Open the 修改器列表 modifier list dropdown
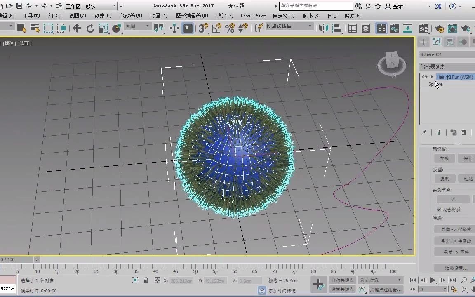Screen dimensions: 475x297 tap(447, 67)
